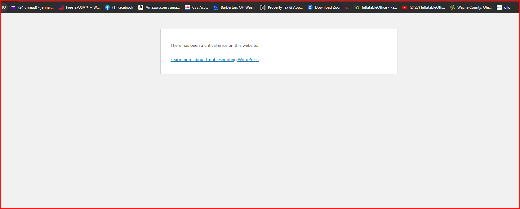Open the 'CSE Accts' bookmark label
The height and width of the screenshot is (209, 520).
(200, 7)
